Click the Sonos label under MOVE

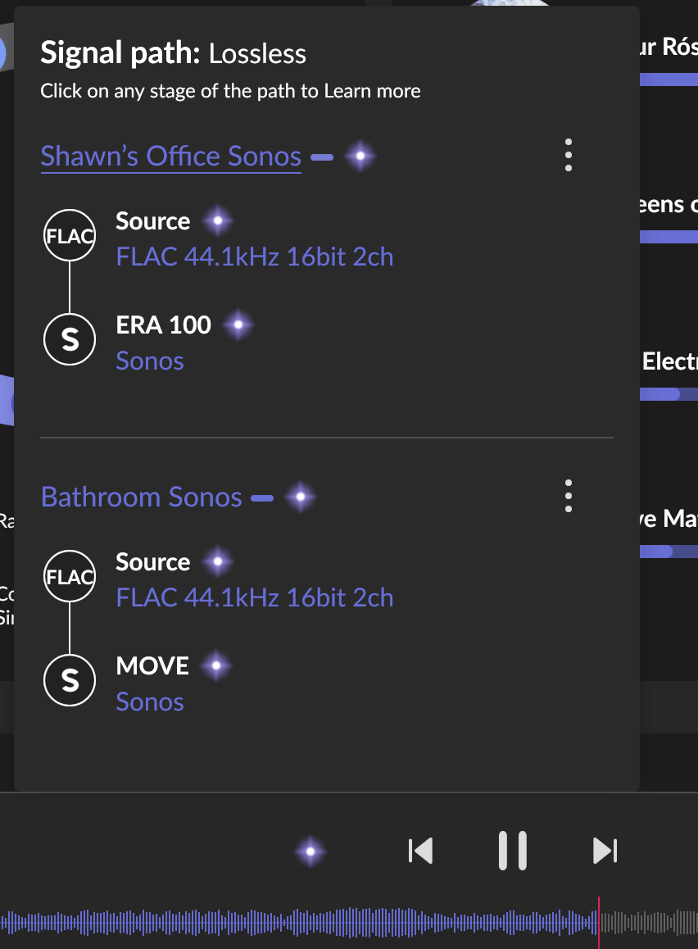(150, 702)
